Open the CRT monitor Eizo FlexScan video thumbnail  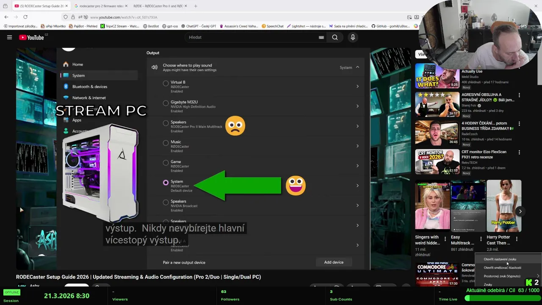coord(437,161)
